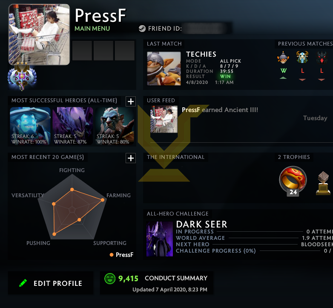The height and width of the screenshot is (308, 333).
Task: Select the hero card with 100% winrate
Action: point(30,126)
